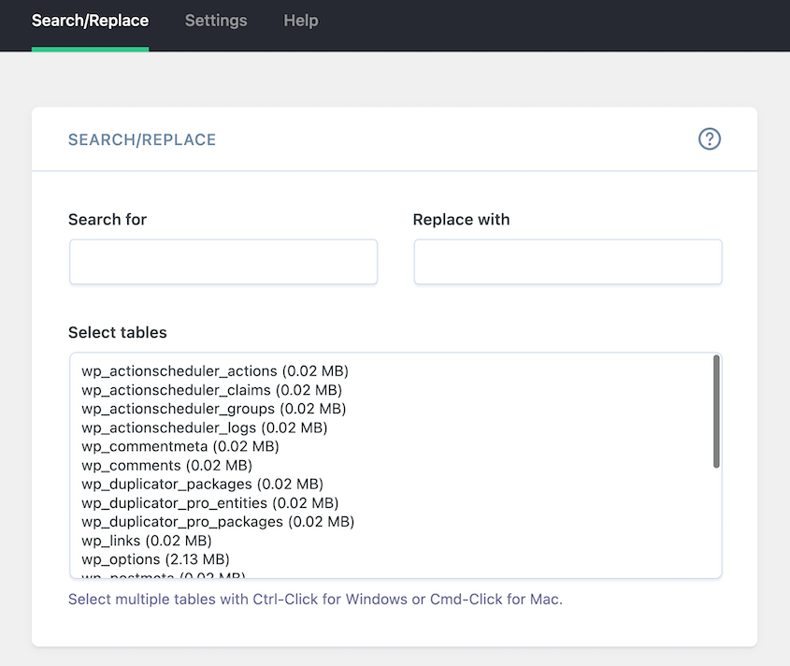Select the wp_duplicator_packages table
Viewport: 790px width, 666px height.
(x=203, y=484)
